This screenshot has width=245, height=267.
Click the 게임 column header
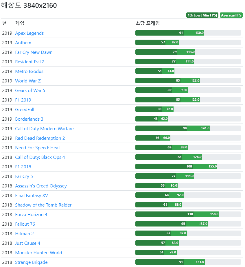(x=20, y=23)
